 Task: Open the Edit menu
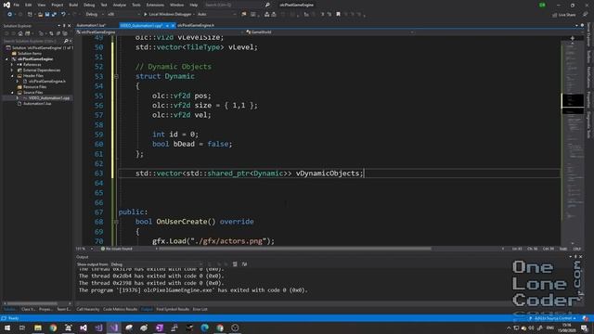29,5
